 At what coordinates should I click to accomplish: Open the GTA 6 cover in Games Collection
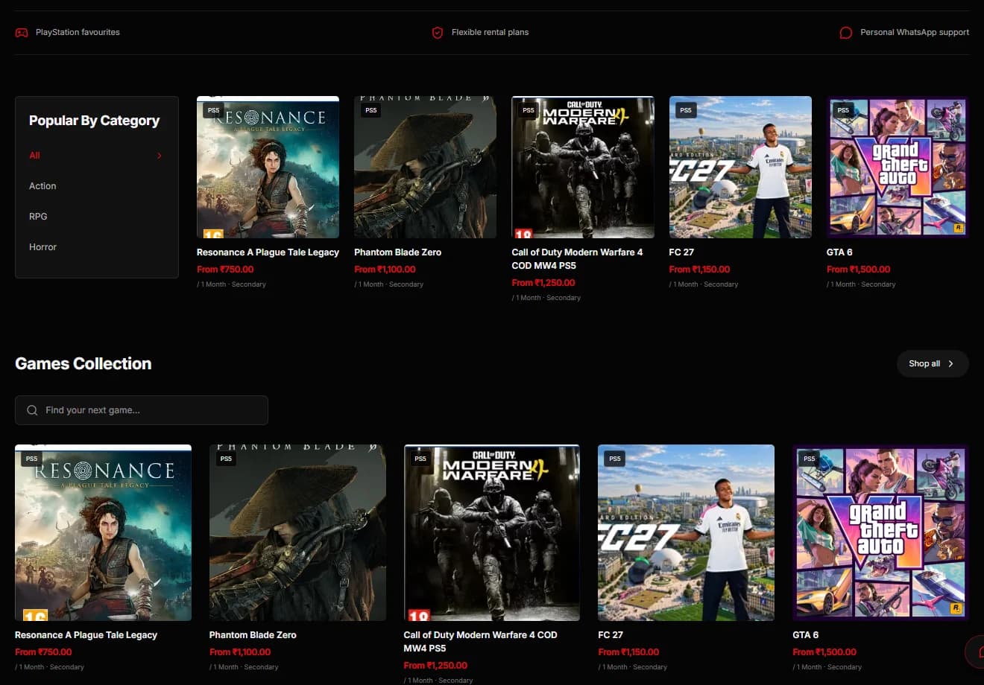point(880,533)
